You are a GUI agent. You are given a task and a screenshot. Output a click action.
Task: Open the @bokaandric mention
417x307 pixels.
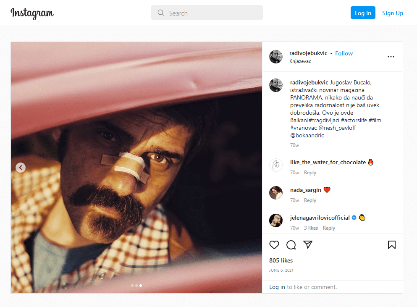[x=307, y=135]
